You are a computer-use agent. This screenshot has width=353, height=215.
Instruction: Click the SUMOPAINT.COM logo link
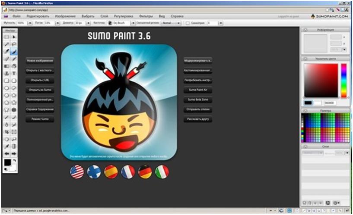(x=330, y=16)
